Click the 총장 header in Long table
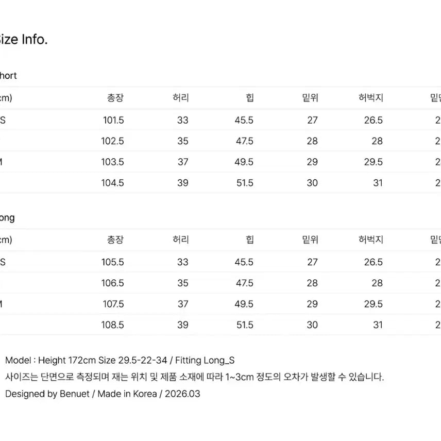This screenshot has height=441, width=441. pyautogui.click(x=115, y=240)
